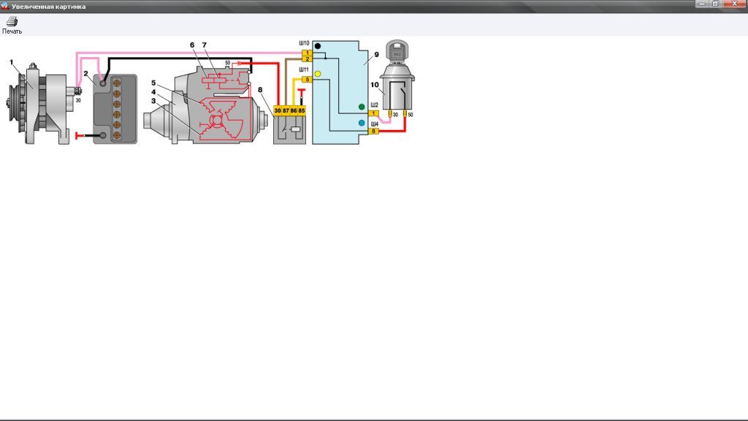The image size is (748, 421).
Task: Click callout number "6" above the starter
Action: [x=192, y=45]
